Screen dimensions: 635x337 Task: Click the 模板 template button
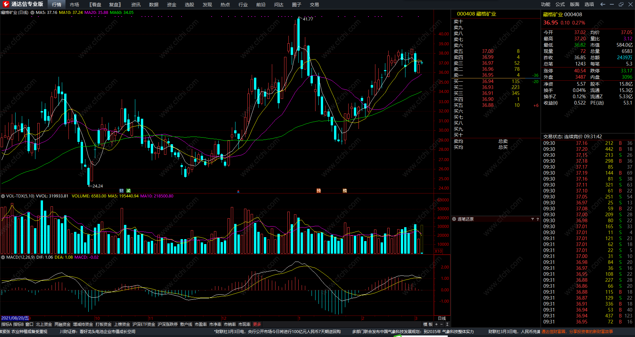(428, 324)
